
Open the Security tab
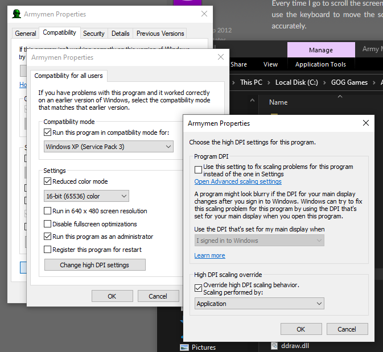coord(93,33)
